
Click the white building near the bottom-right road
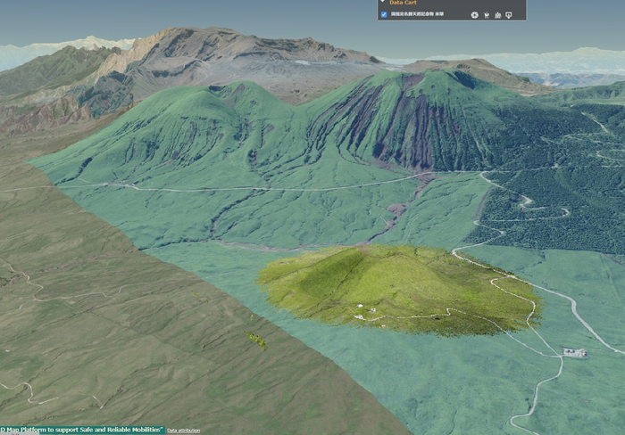pos(574,353)
